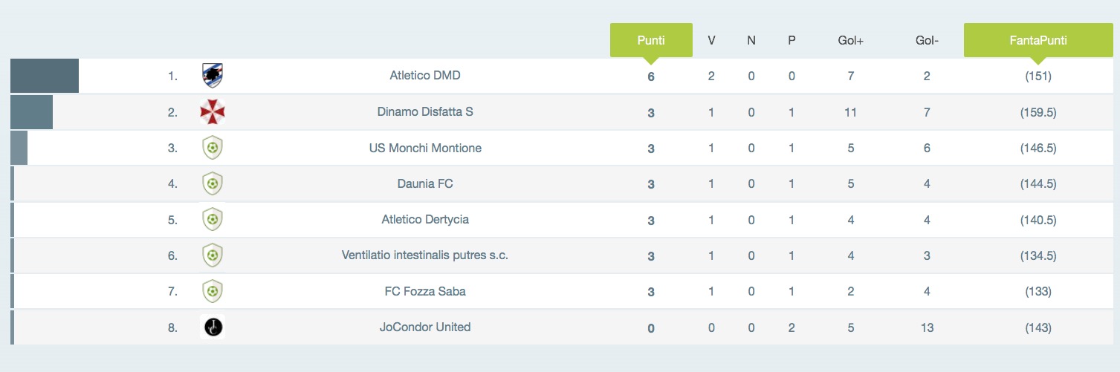Open the Atletico DMD team link
The height and width of the screenshot is (372, 1120).
coord(425,76)
